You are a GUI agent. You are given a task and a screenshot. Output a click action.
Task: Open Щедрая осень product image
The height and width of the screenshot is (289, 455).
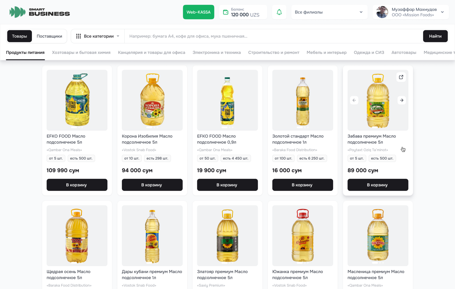coord(77,236)
